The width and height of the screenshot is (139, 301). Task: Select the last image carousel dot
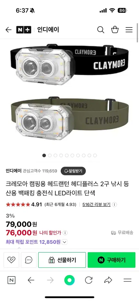95,156
